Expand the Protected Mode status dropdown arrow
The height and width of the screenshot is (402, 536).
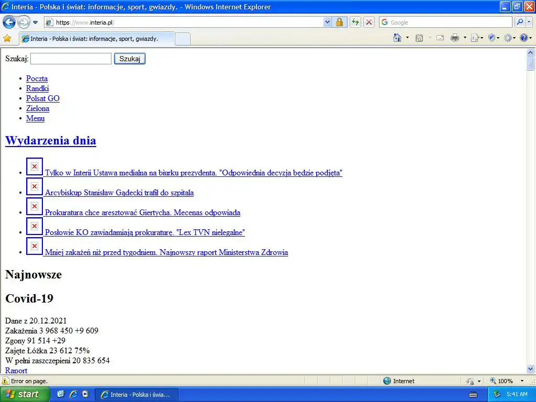point(479,381)
